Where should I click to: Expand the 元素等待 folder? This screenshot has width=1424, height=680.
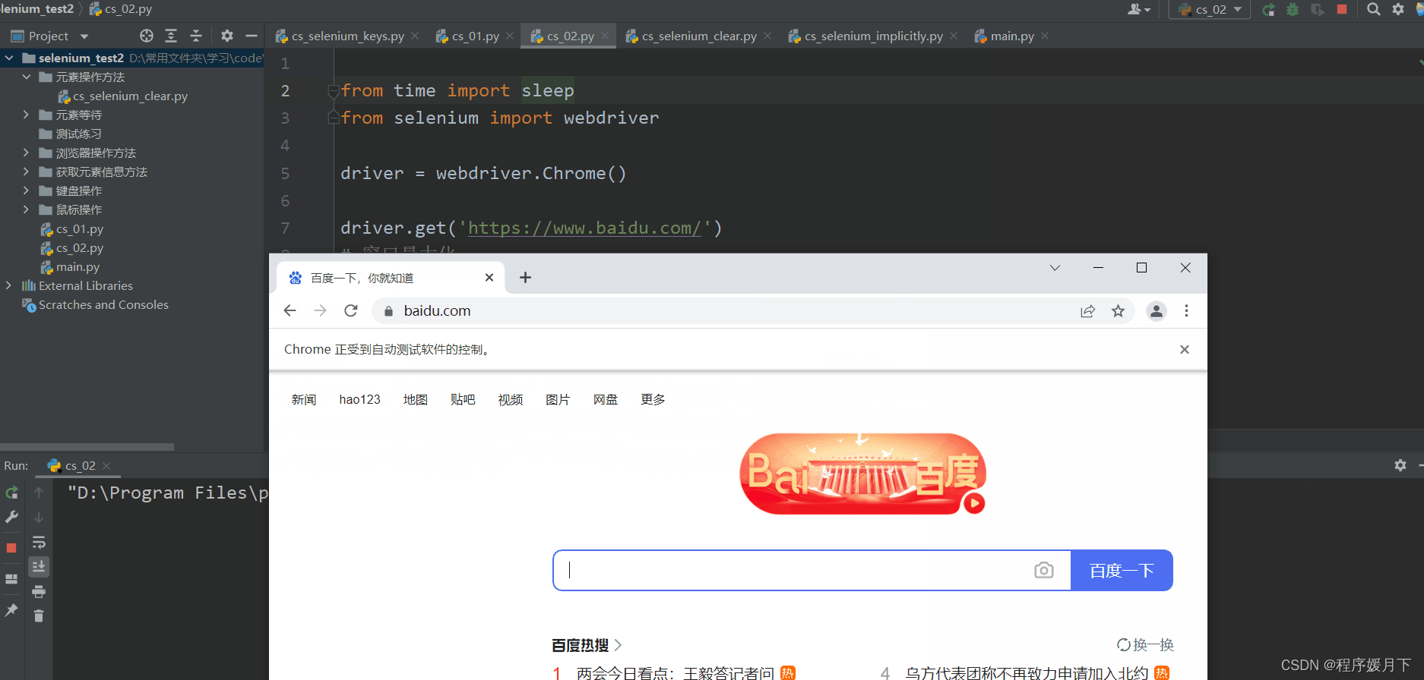tap(26, 115)
